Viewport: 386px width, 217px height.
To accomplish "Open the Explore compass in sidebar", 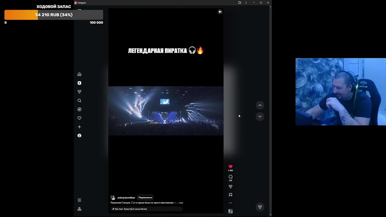I will [x=79, y=109].
